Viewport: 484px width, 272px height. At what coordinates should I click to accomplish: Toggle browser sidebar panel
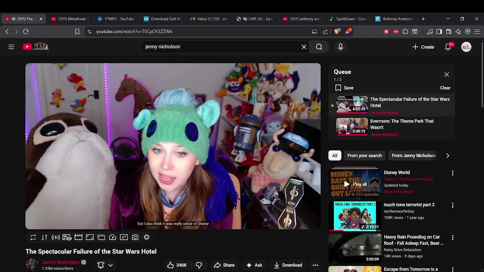439,32
